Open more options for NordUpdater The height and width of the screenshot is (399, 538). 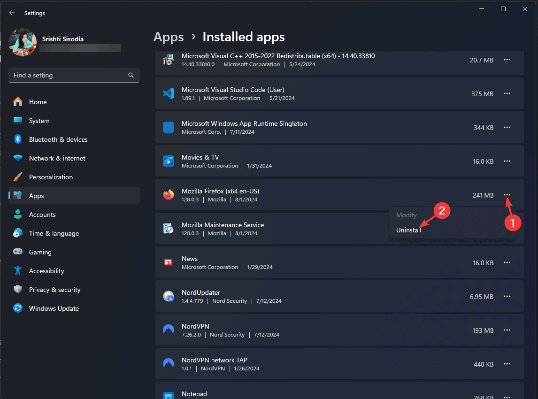coord(507,296)
